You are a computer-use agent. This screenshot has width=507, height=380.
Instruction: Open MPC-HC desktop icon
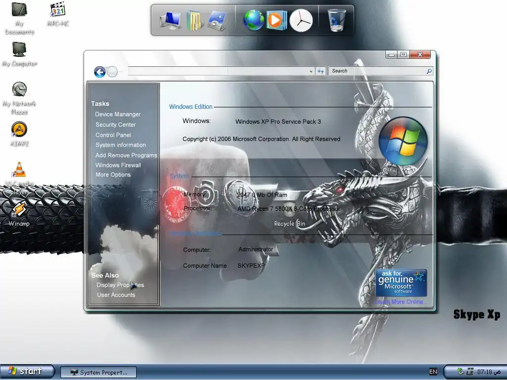point(58,14)
